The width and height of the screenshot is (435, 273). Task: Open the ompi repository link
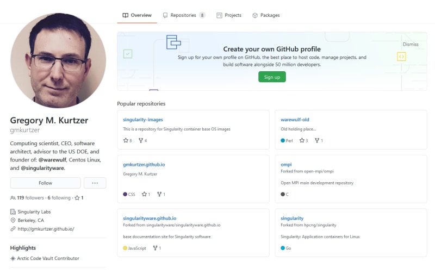click(286, 164)
